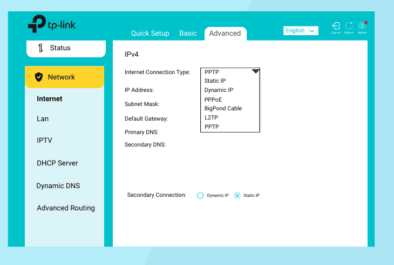Screen dimensions: 394x265
Task: Switch to the Advanced tab
Action: pos(225,34)
